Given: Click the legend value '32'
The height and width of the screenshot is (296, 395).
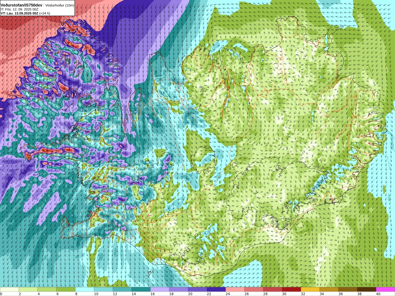Looking at the screenshot, I should coord(303,294).
